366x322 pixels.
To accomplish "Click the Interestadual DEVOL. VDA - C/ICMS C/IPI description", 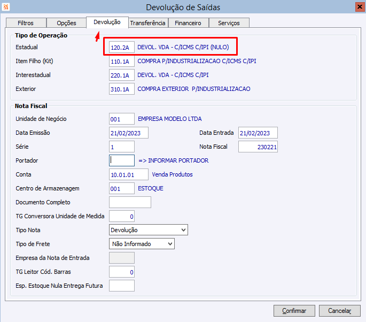I will tap(173, 75).
